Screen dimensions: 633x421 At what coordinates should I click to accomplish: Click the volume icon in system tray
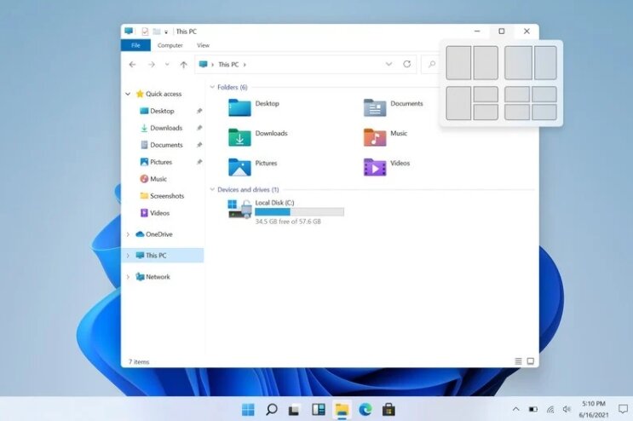click(x=567, y=409)
